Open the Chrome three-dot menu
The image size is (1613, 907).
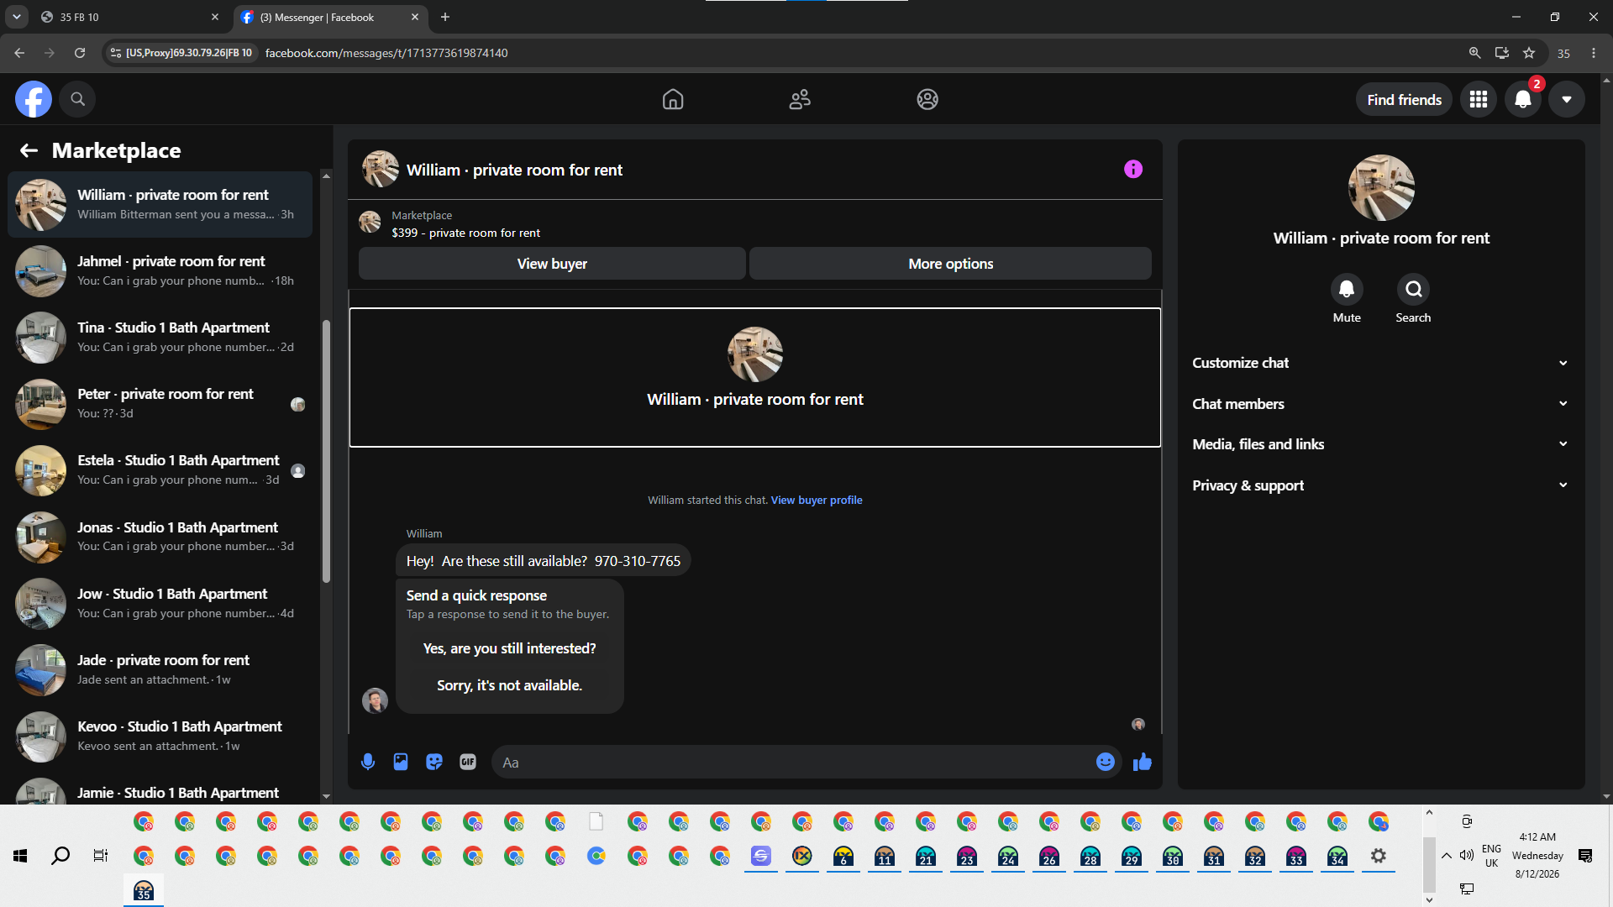click(x=1594, y=53)
